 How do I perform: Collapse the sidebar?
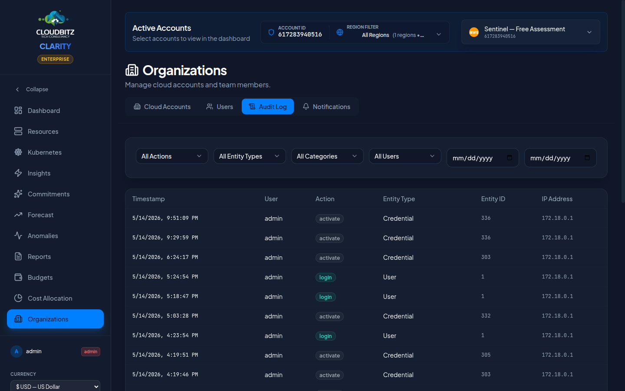pos(55,89)
